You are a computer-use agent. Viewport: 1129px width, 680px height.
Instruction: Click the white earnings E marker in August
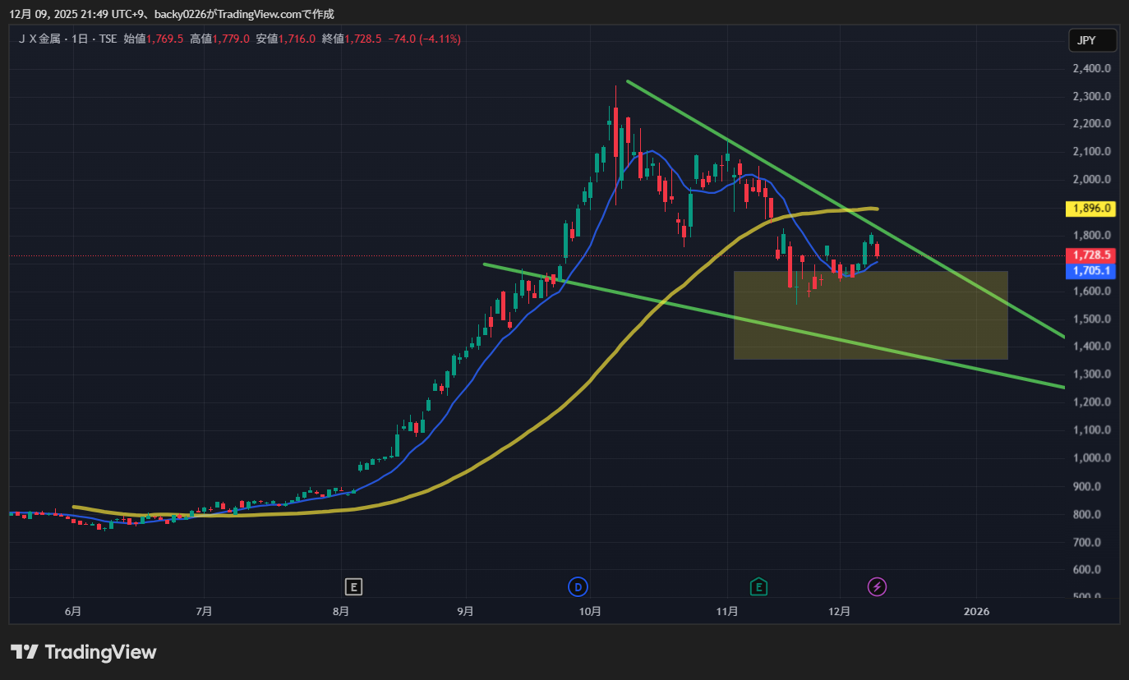353,586
